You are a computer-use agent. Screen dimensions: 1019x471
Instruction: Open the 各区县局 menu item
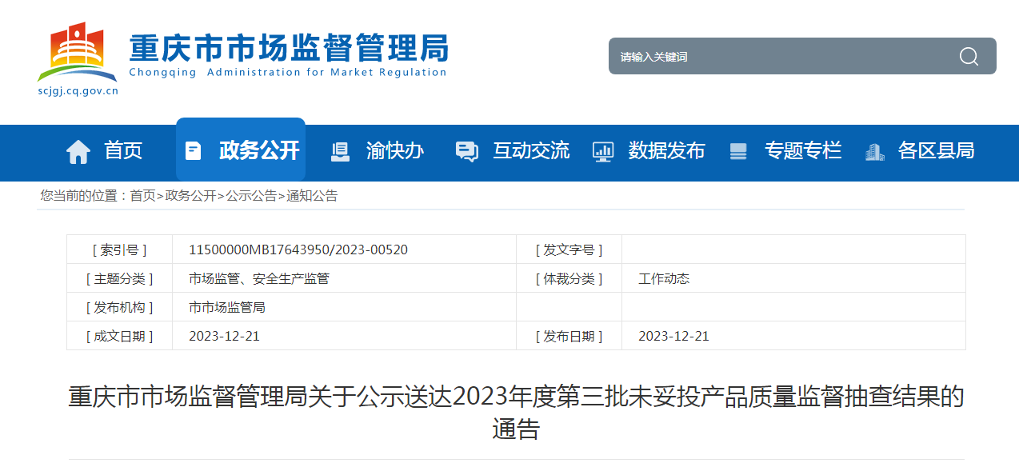[936, 150]
